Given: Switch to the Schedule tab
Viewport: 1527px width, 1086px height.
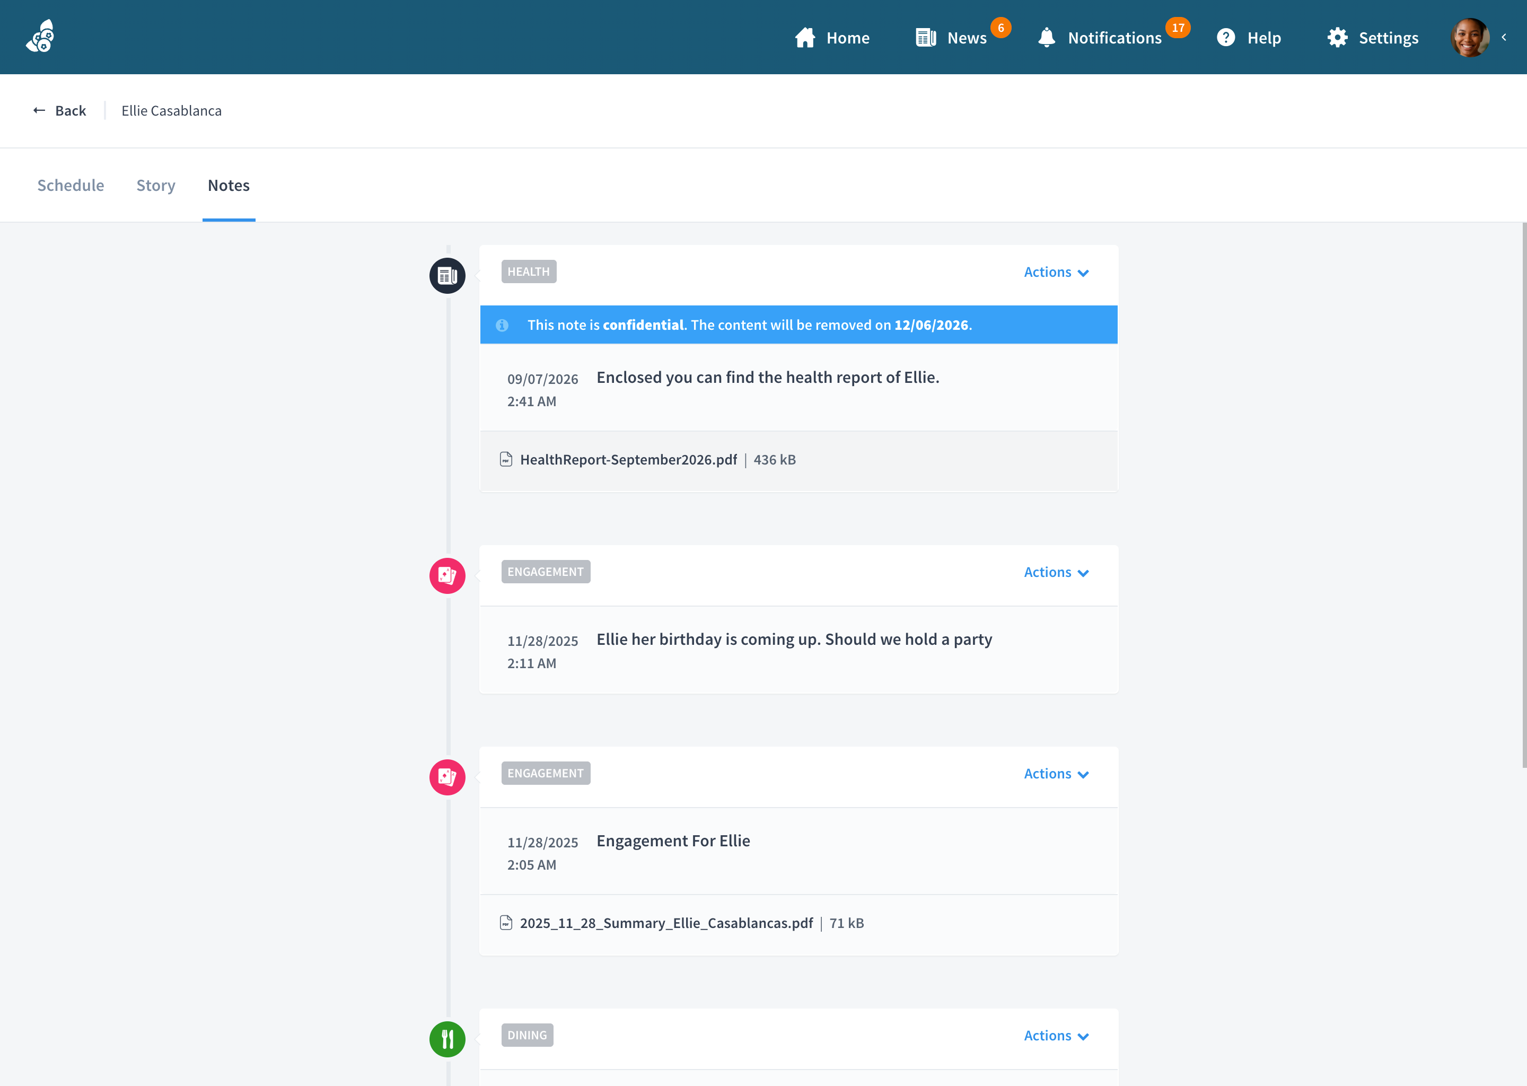Looking at the screenshot, I should point(71,185).
